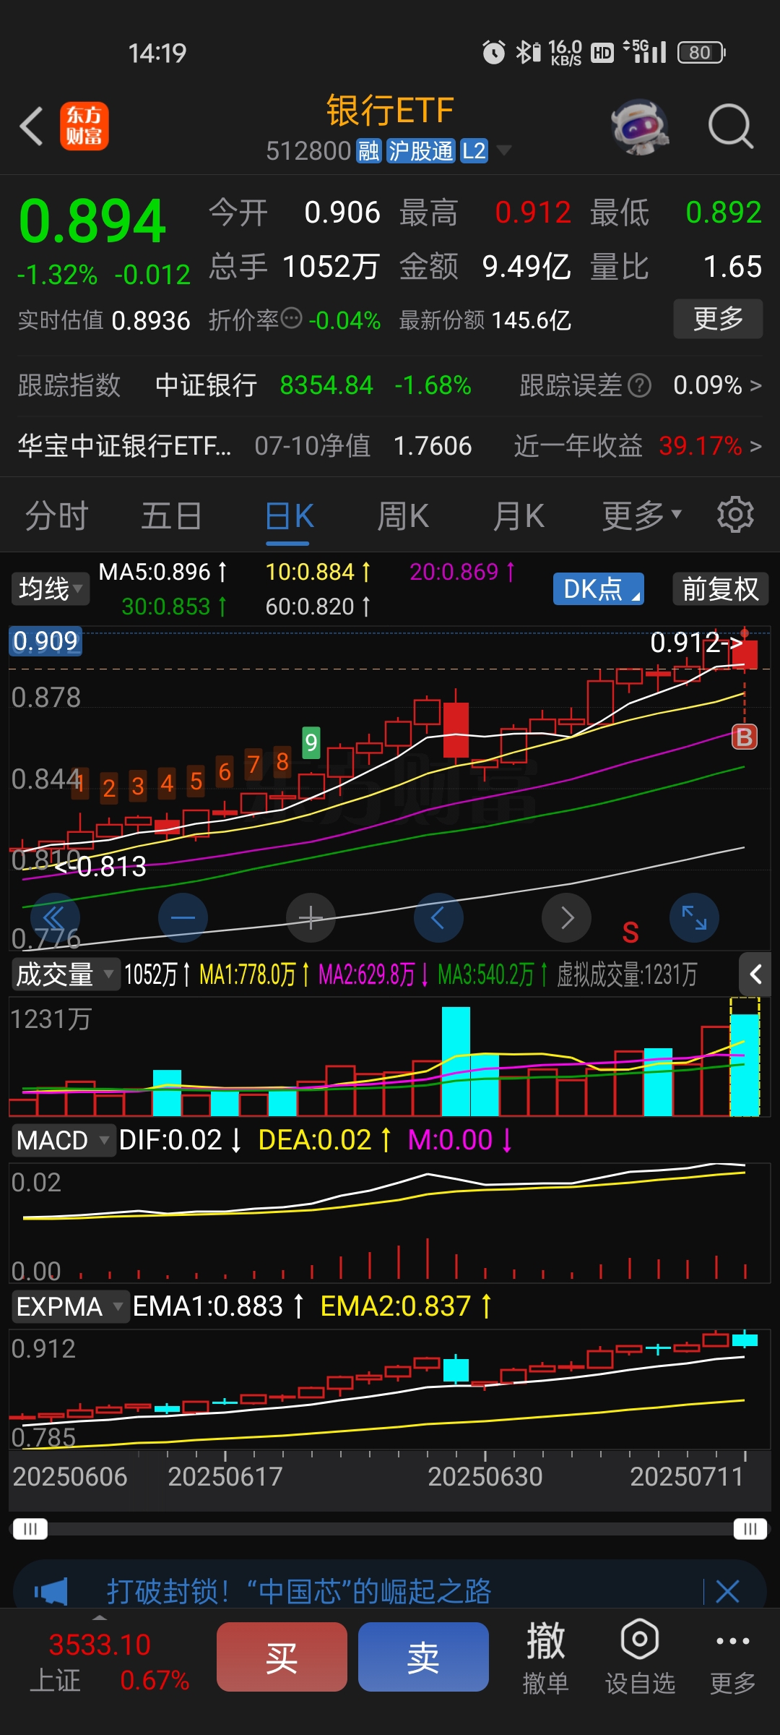This screenshot has width=780, height=1735.
Task: Switch to the 五日 tab
Action: pos(171,516)
